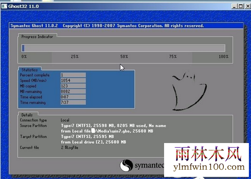Click the Symantec yin-yang logo
This screenshot has width=251, height=179.
point(126,165)
